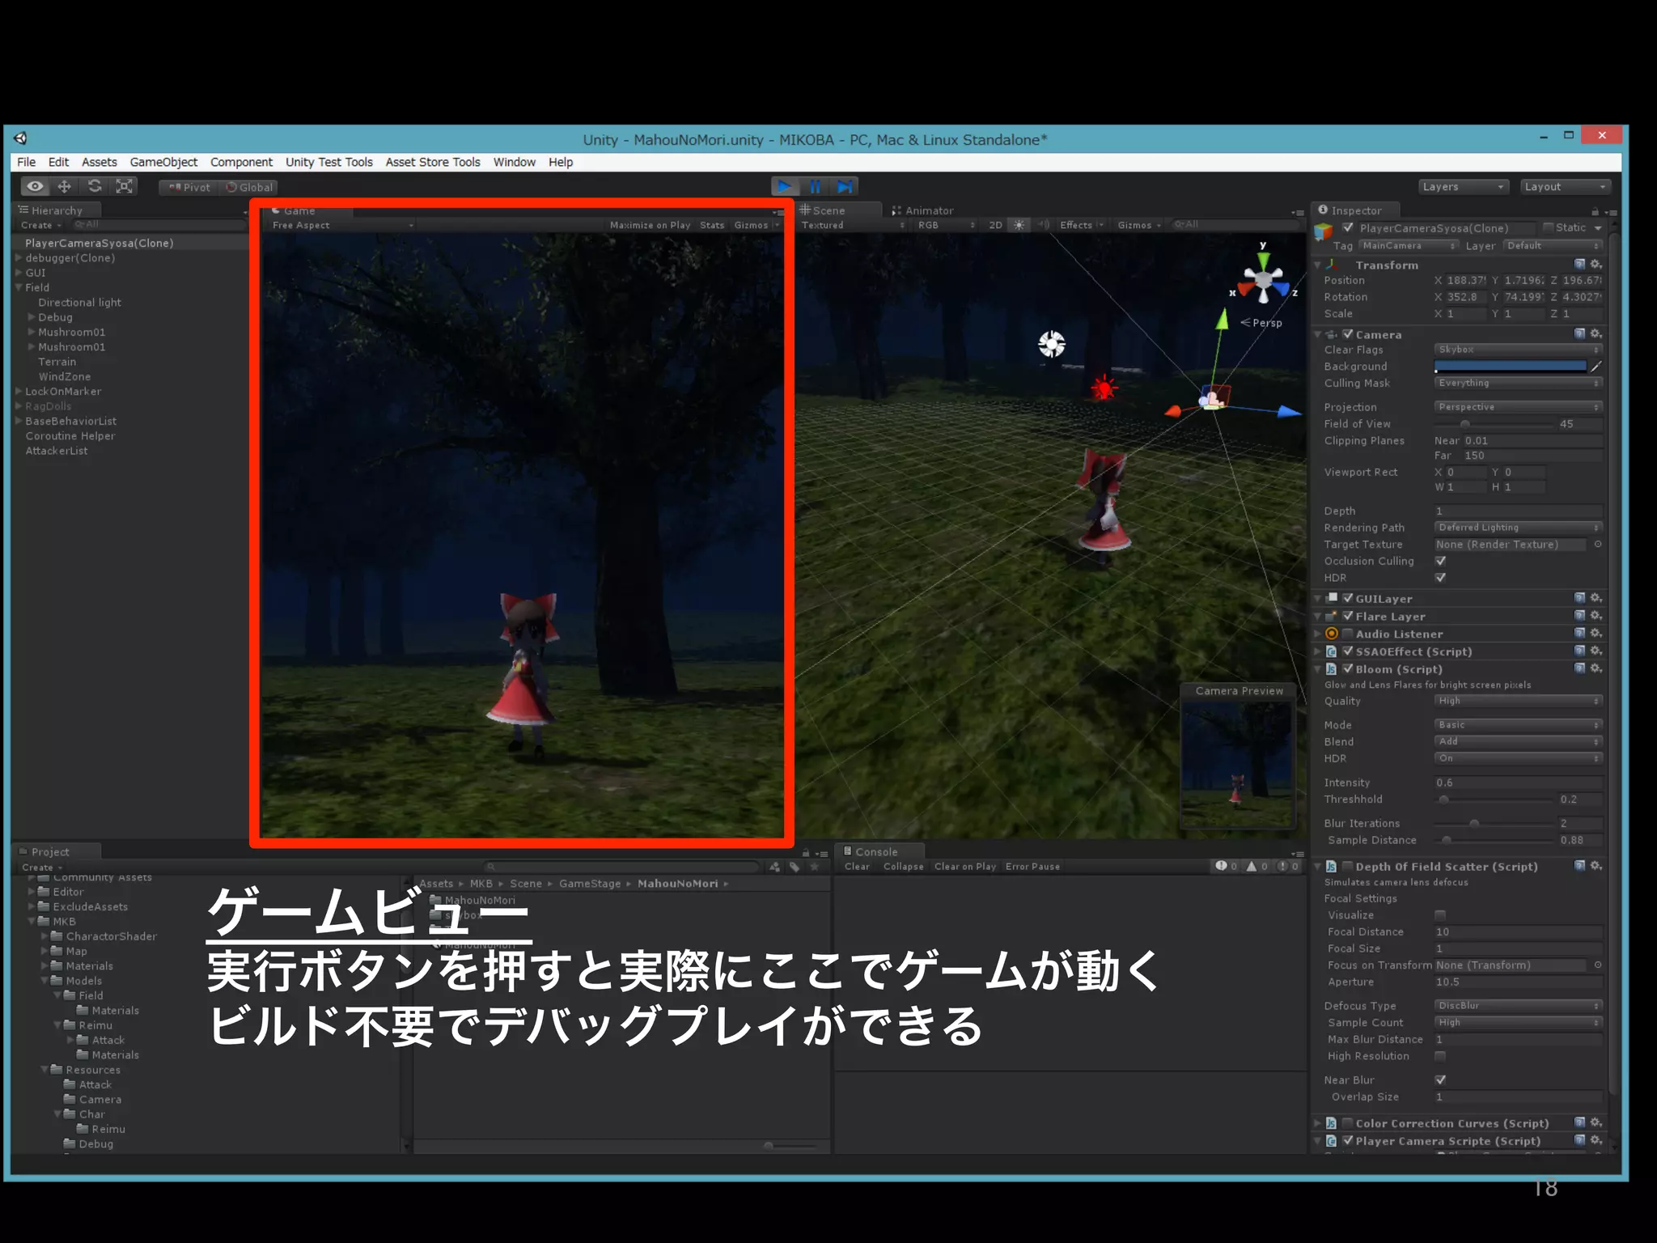
Task: Click the Step frame button
Action: [845, 186]
